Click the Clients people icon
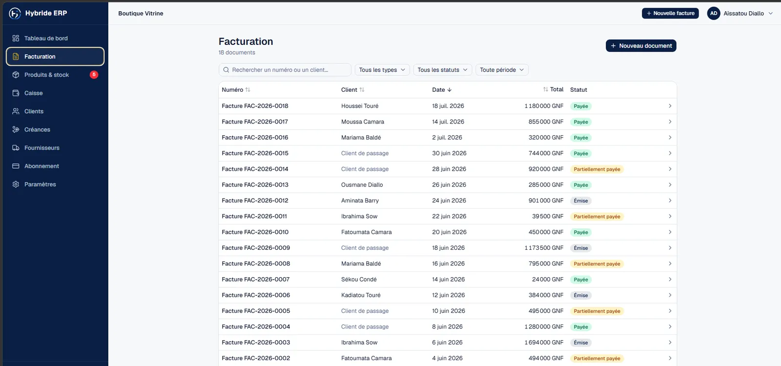 click(x=16, y=111)
